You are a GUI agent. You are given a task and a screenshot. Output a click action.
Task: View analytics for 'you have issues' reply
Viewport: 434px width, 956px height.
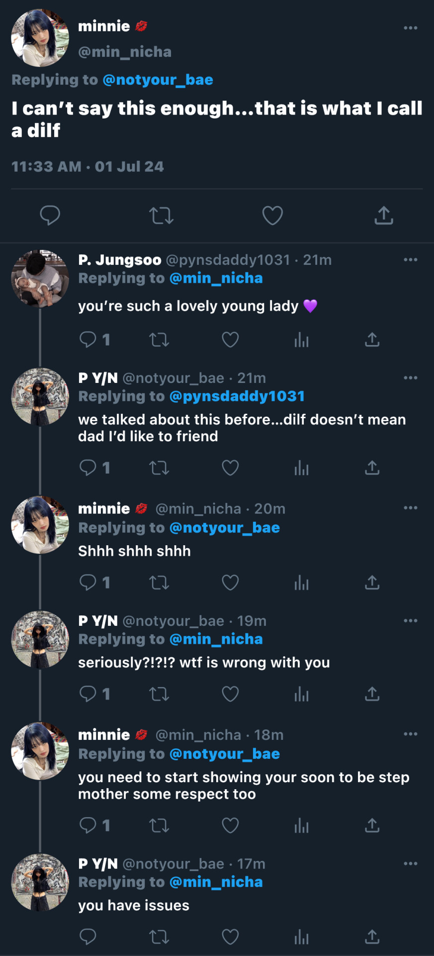(301, 937)
